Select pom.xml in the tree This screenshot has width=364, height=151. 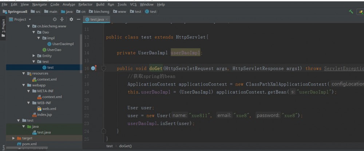click(27, 144)
